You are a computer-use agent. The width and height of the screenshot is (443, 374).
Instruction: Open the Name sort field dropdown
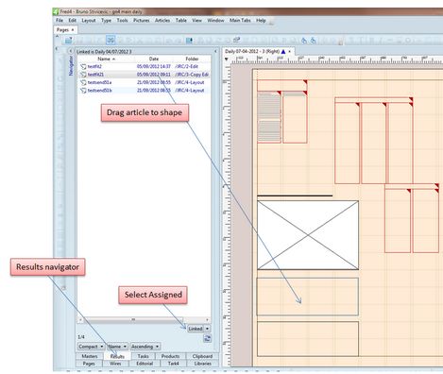[x=117, y=347]
